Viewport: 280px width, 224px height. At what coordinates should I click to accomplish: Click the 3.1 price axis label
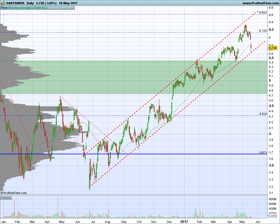click(271, 193)
